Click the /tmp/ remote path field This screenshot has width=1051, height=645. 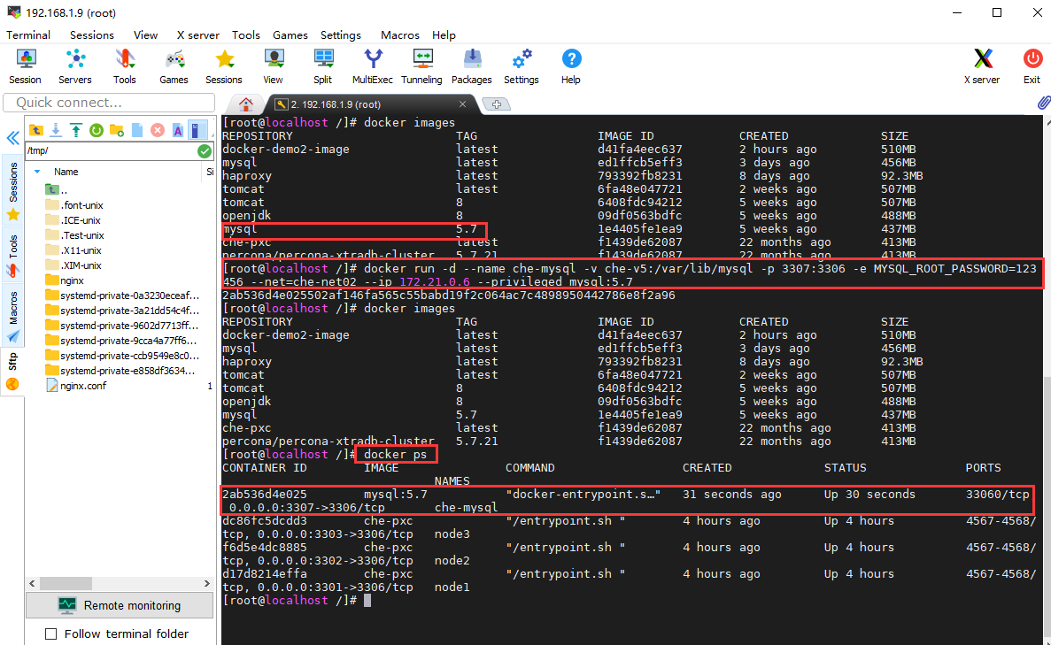[x=112, y=151]
